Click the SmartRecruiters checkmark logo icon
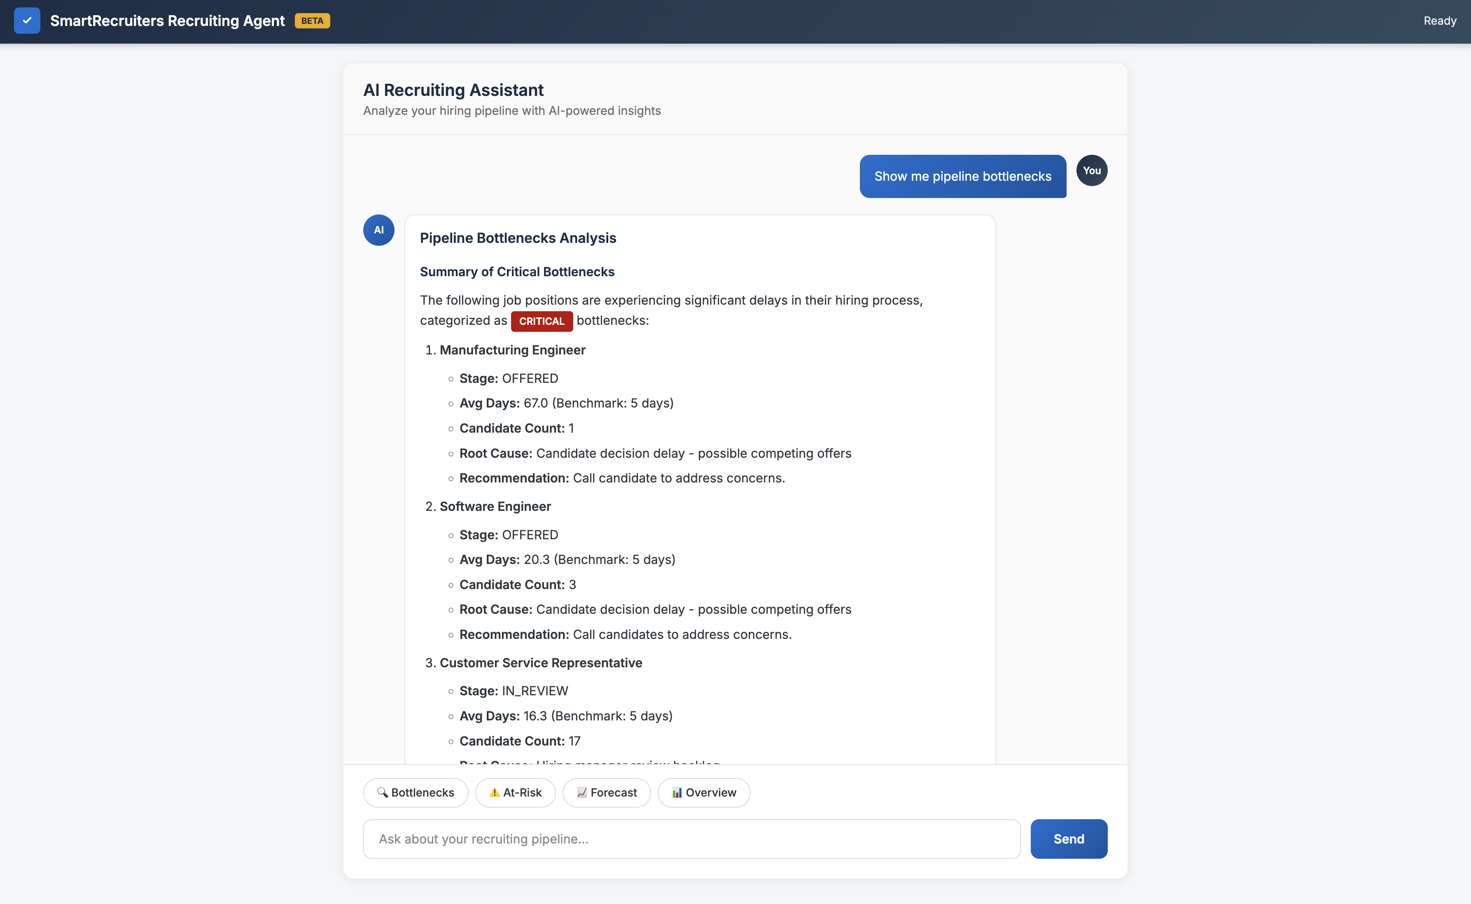Image resolution: width=1471 pixels, height=904 pixels. 27,20
